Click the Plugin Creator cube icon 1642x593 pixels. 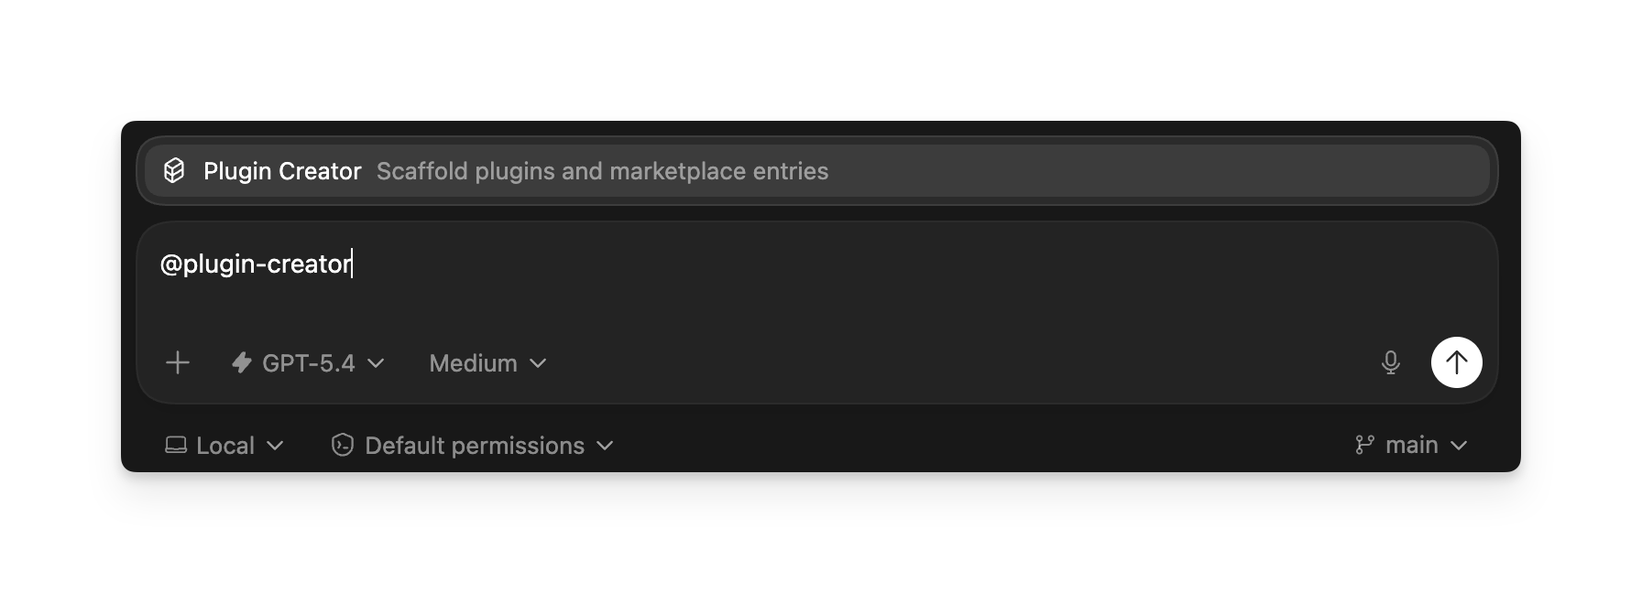tap(174, 171)
